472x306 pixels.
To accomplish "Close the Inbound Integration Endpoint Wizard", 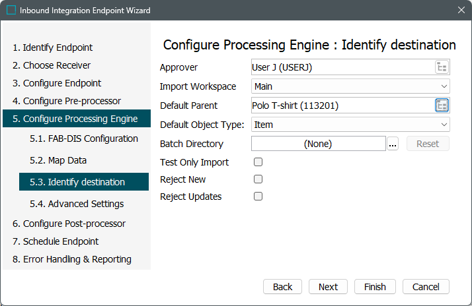I will pyautogui.click(x=461, y=11).
